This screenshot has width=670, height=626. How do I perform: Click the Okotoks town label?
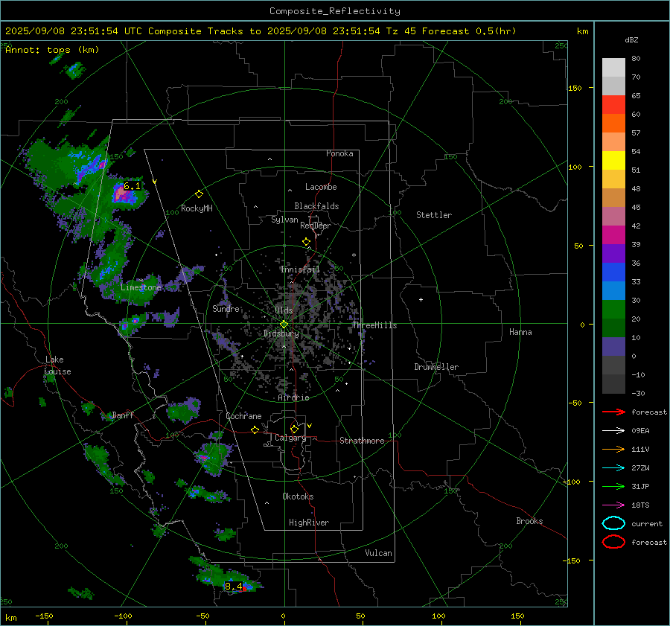(298, 496)
